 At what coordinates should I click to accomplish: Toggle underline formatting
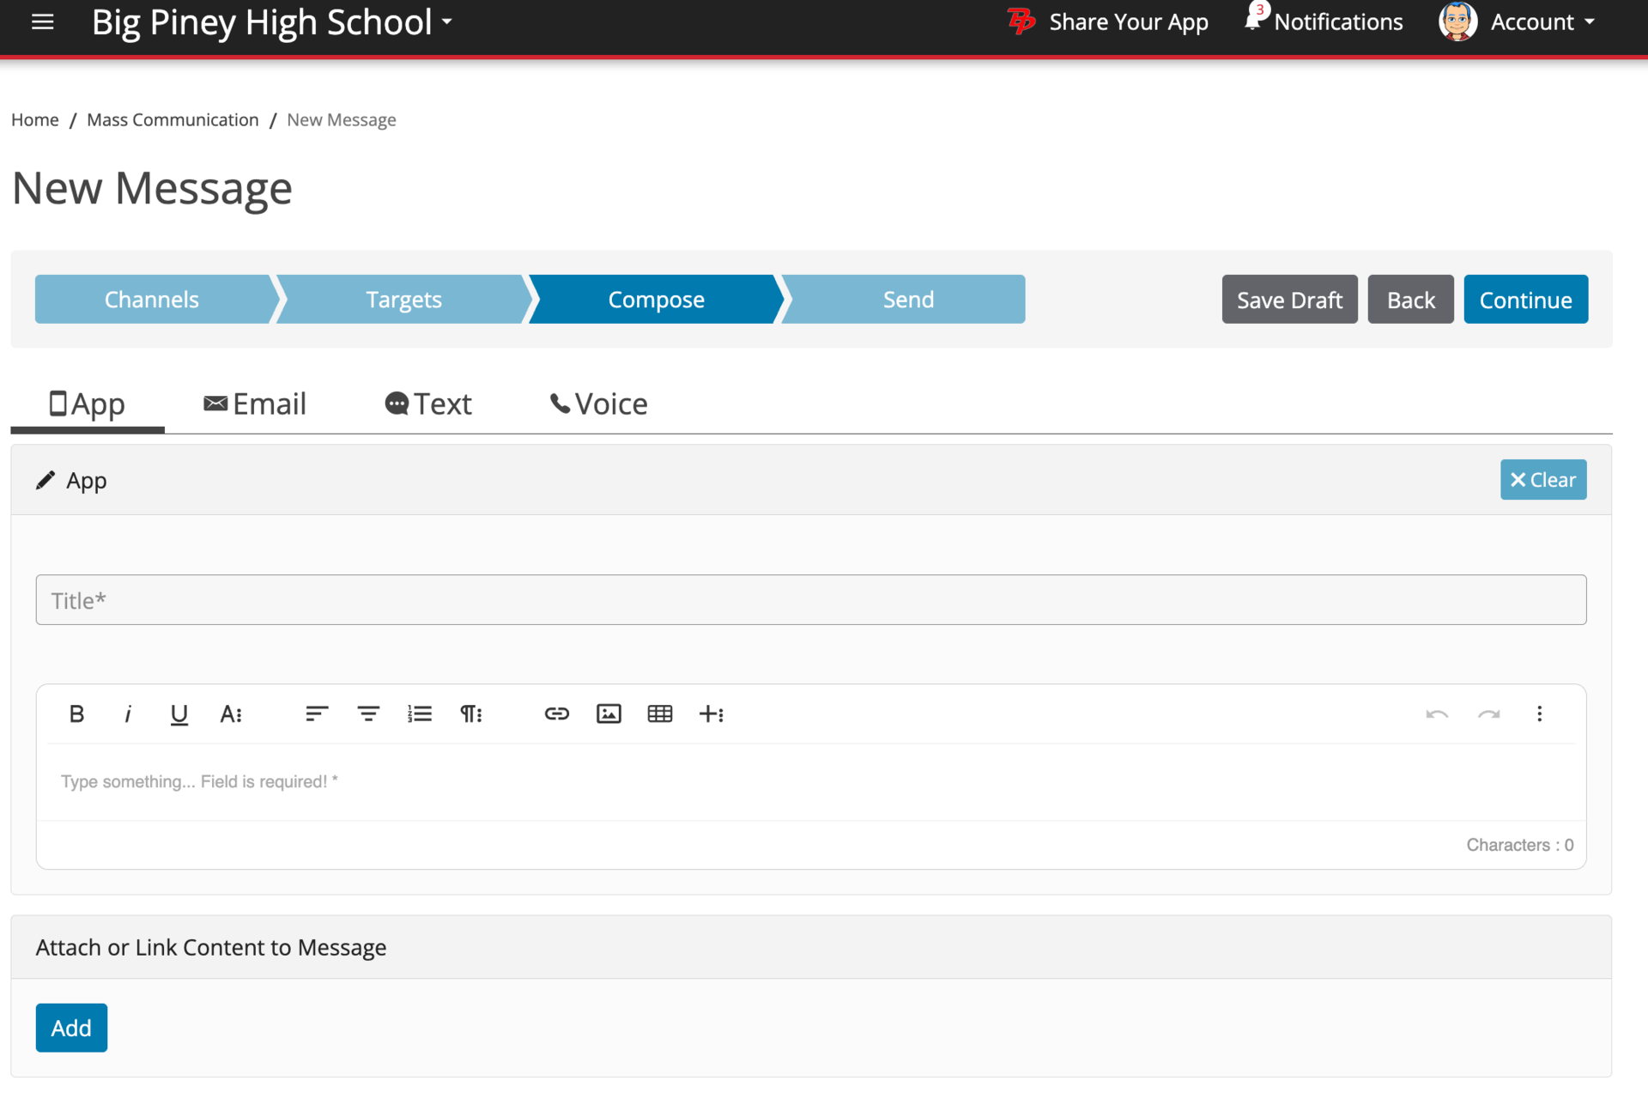point(179,713)
